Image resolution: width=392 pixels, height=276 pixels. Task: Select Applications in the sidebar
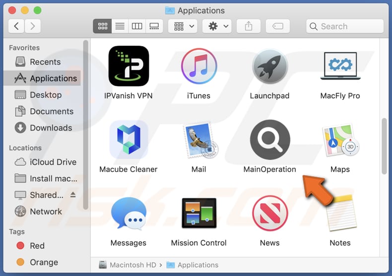tap(42, 78)
